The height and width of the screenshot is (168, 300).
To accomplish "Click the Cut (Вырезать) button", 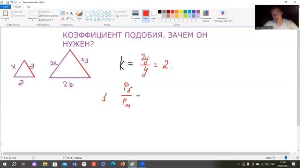I will pos(17,12).
